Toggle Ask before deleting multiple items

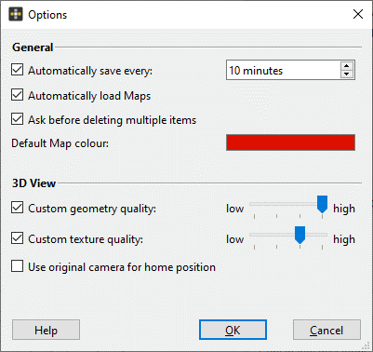[x=17, y=119]
